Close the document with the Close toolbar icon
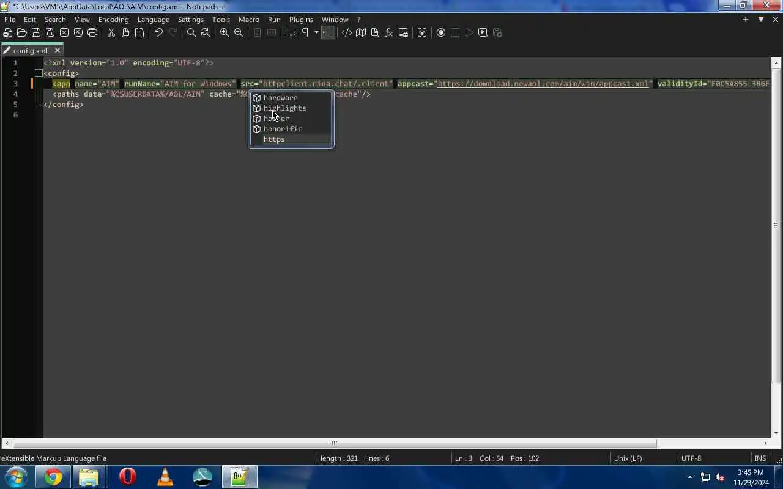This screenshot has height=489, width=783. tap(64, 32)
